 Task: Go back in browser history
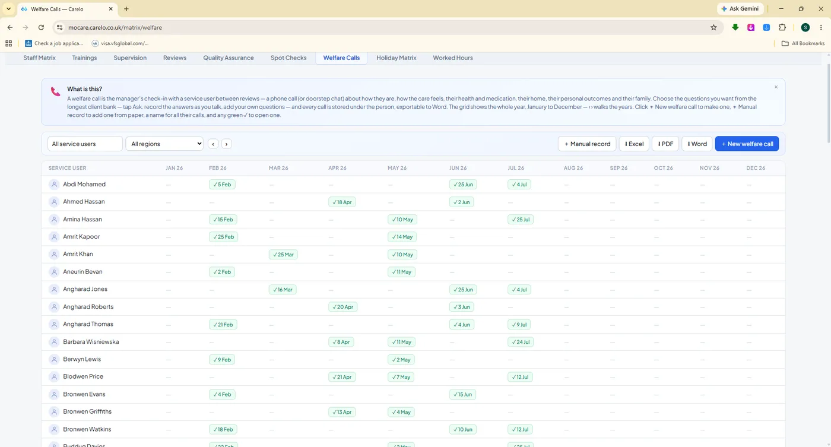[x=10, y=27]
